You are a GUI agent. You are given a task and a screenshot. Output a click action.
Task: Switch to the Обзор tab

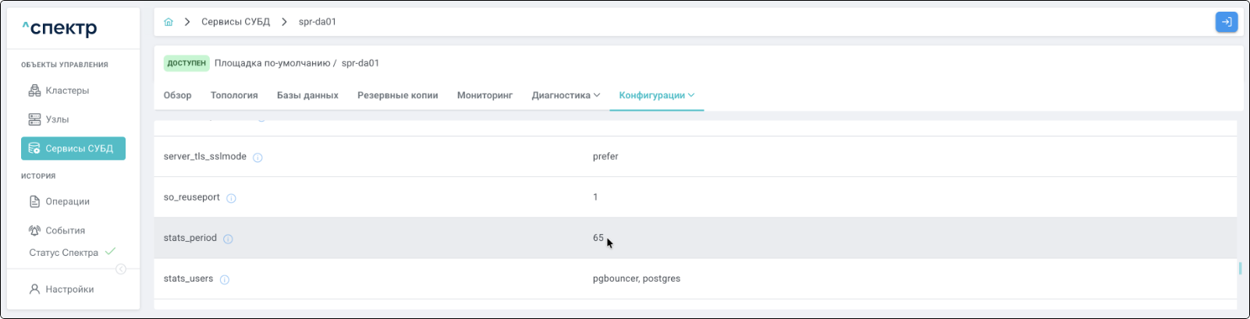click(177, 95)
